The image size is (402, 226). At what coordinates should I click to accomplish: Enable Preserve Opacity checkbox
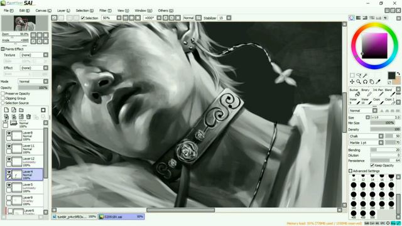[3, 94]
